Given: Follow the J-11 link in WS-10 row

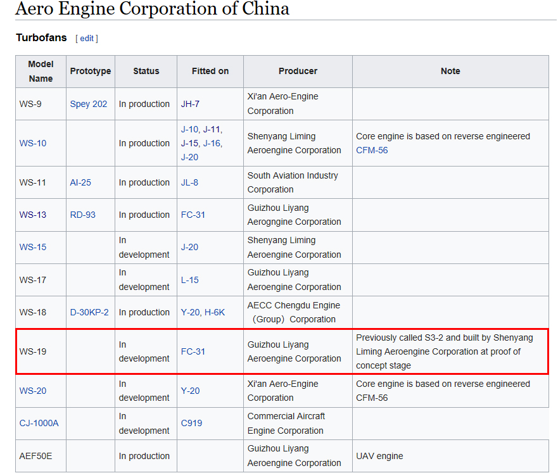Looking at the screenshot, I should coord(212,129).
